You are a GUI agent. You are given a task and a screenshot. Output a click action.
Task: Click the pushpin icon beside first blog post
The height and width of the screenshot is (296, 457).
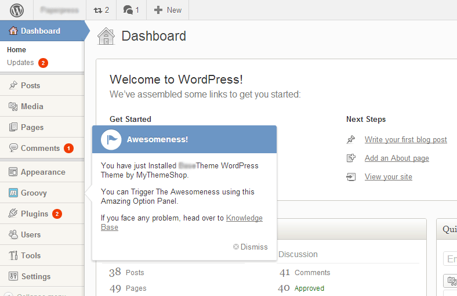point(351,139)
